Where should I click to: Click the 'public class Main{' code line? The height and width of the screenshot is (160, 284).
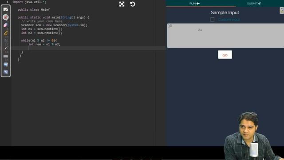34,10
